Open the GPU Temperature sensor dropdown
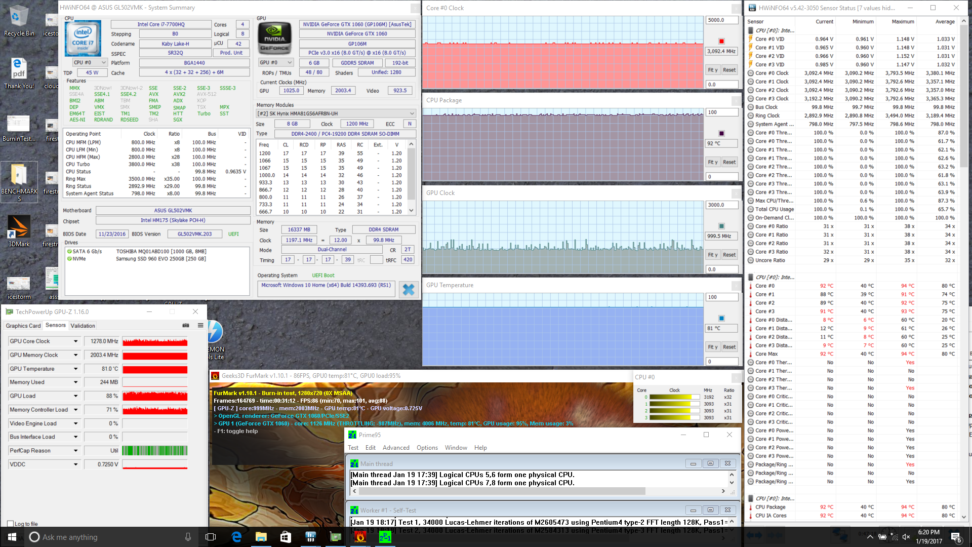Screen dimensions: 972x547 click(x=76, y=369)
